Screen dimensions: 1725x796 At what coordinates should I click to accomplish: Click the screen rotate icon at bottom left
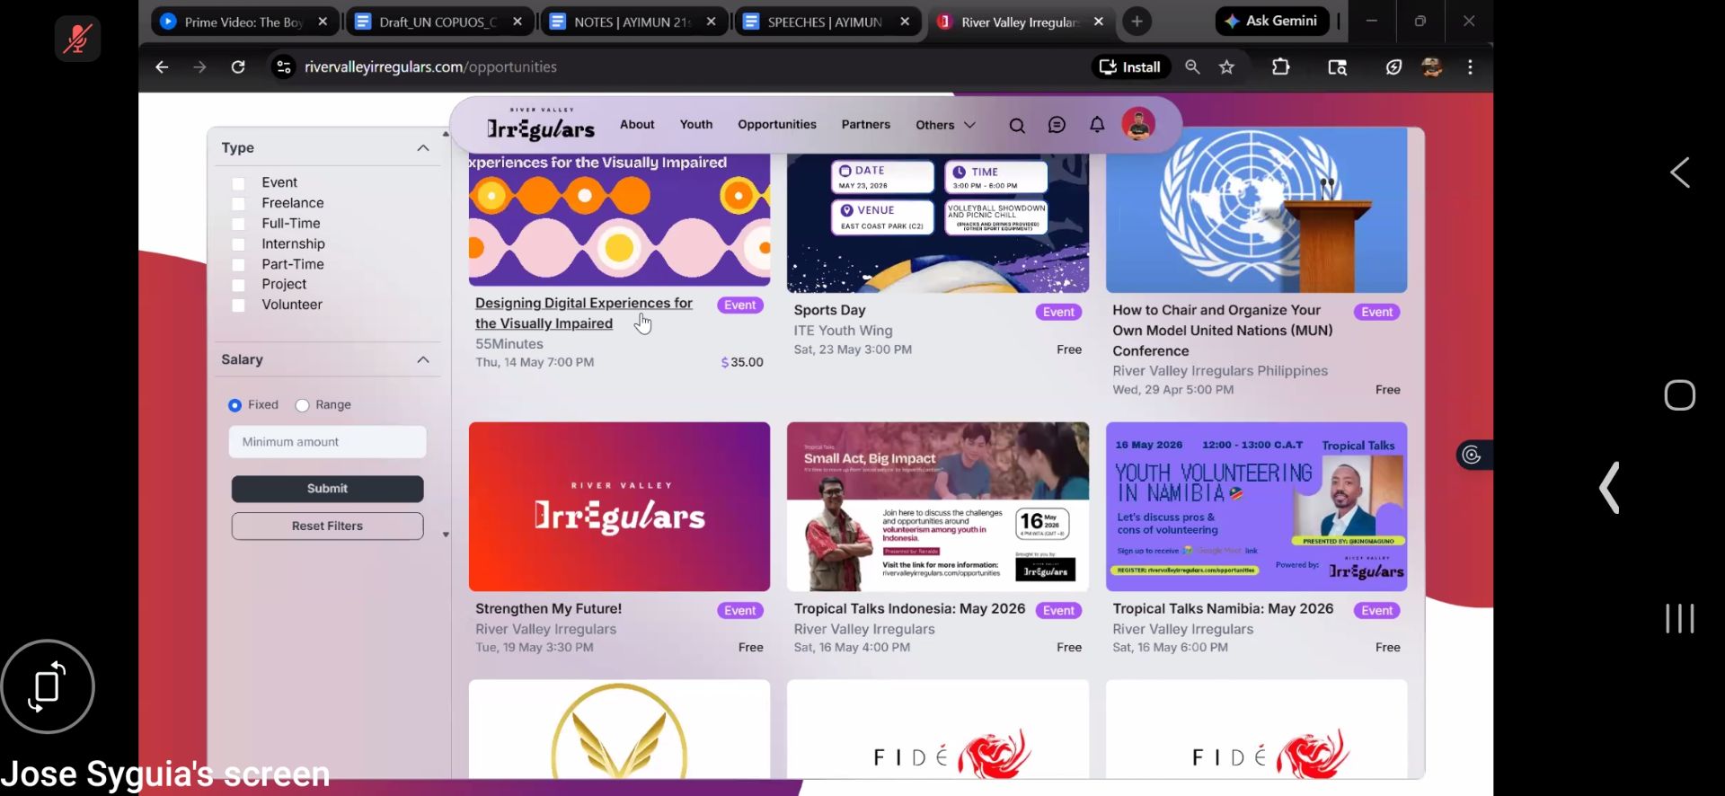pos(48,687)
